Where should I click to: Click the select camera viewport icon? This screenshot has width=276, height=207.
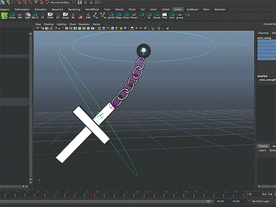38,29
